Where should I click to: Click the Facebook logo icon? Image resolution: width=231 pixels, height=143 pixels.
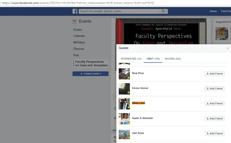pyautogui.click(x=75, y=11)
